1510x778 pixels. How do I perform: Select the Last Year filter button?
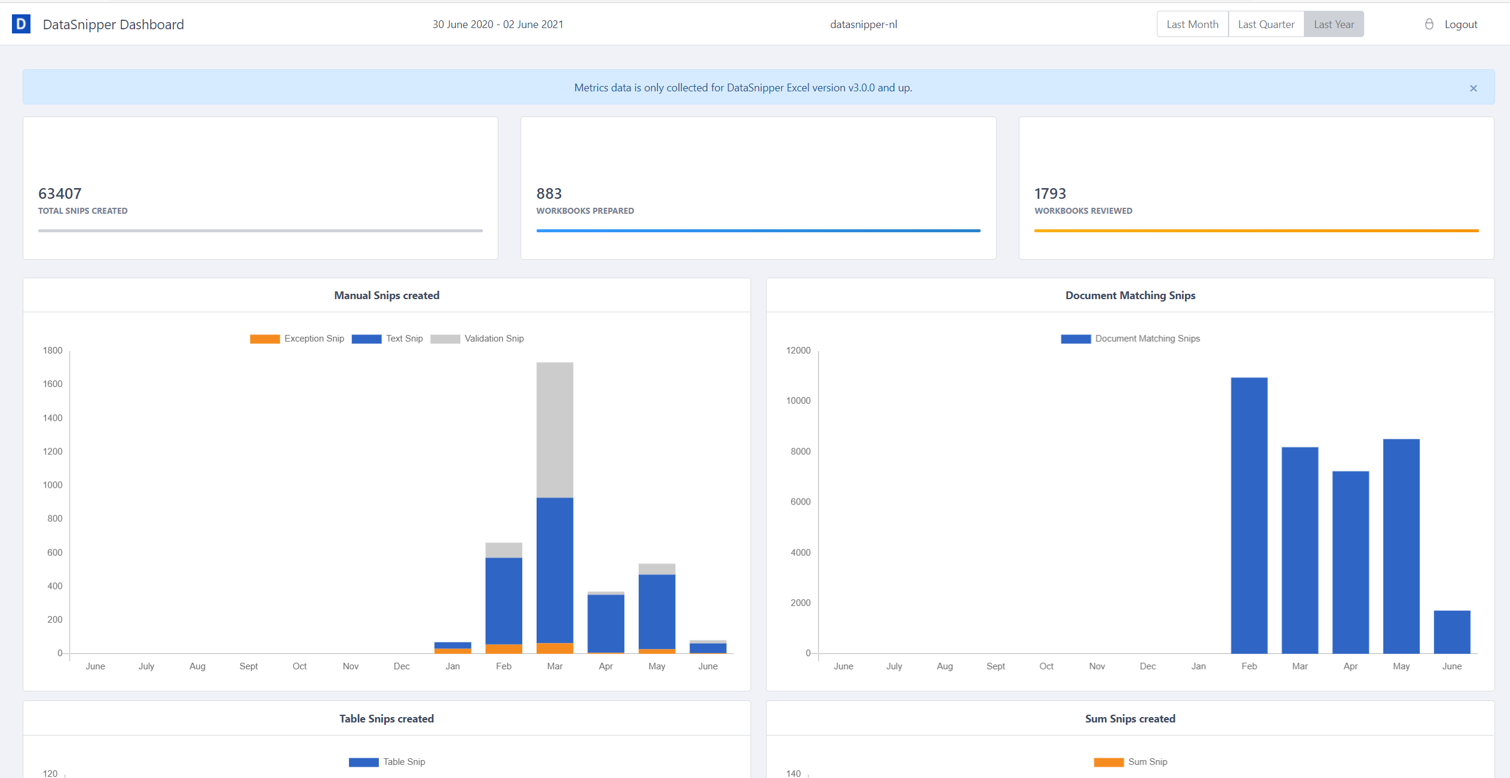[x=1333, y=24]
